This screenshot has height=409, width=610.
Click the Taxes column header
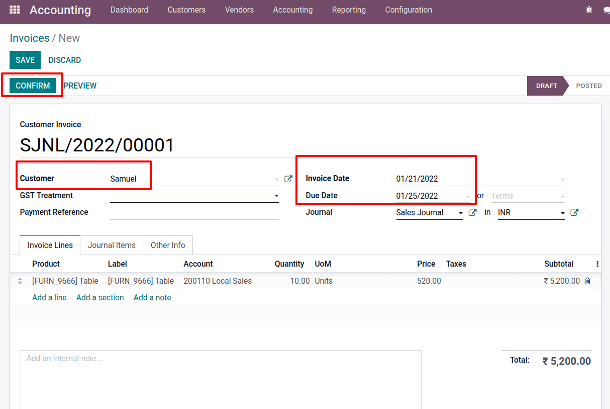(456, 264)
